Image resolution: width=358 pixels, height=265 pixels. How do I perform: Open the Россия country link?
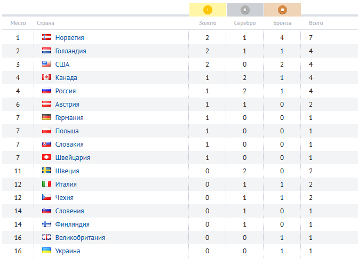[x=66, y=91]
